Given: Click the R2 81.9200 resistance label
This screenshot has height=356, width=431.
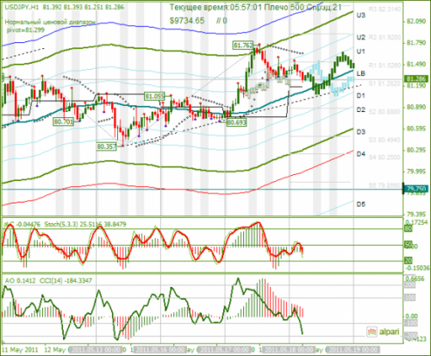Looking at the screenshot, I should pos(384,37).
